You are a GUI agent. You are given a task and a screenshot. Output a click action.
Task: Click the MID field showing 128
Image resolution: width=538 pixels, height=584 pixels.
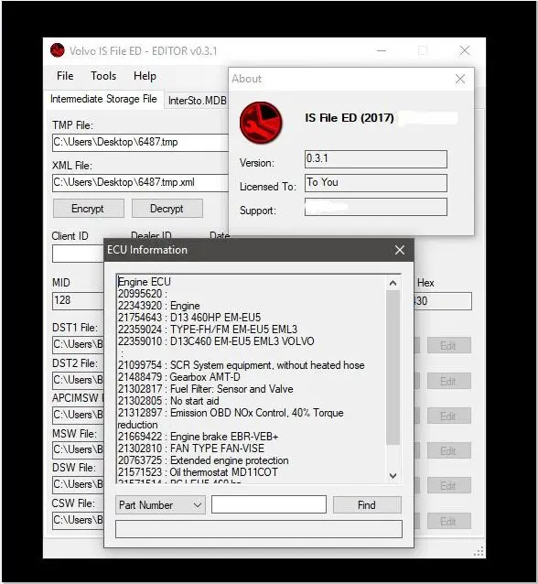(x=78, y=300)
